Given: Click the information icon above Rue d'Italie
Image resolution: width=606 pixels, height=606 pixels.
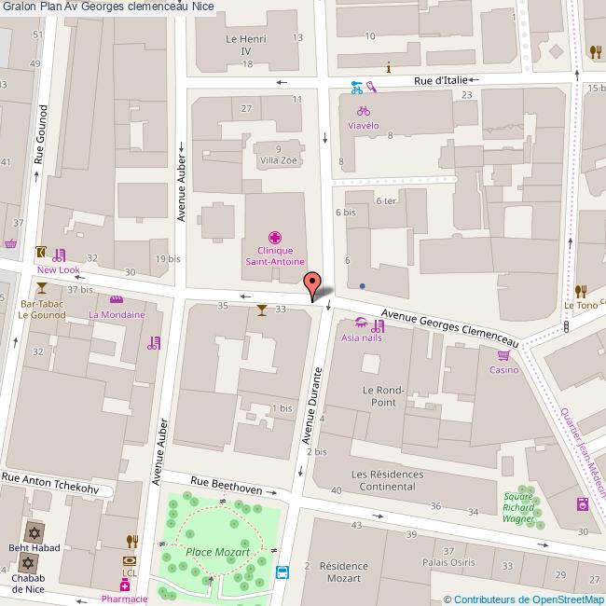Looking at the screenshot, I should 389,66.
